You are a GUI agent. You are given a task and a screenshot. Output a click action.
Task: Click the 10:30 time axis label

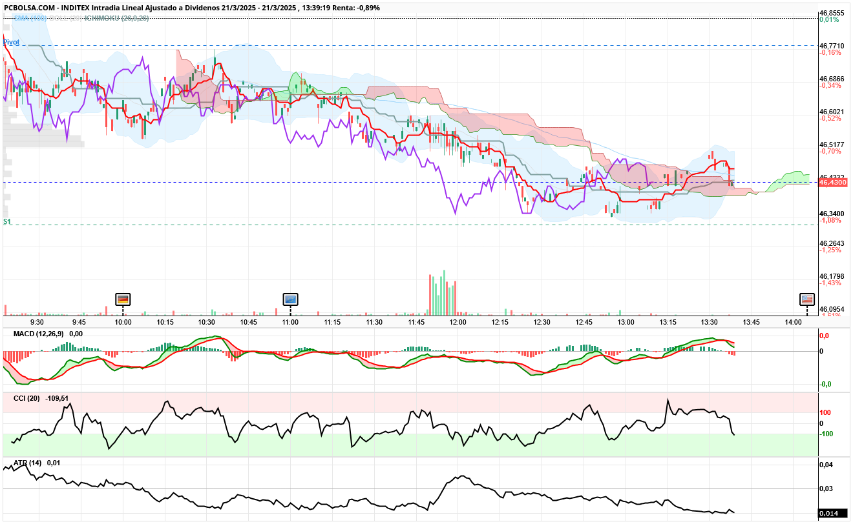(x=207, y=321)
